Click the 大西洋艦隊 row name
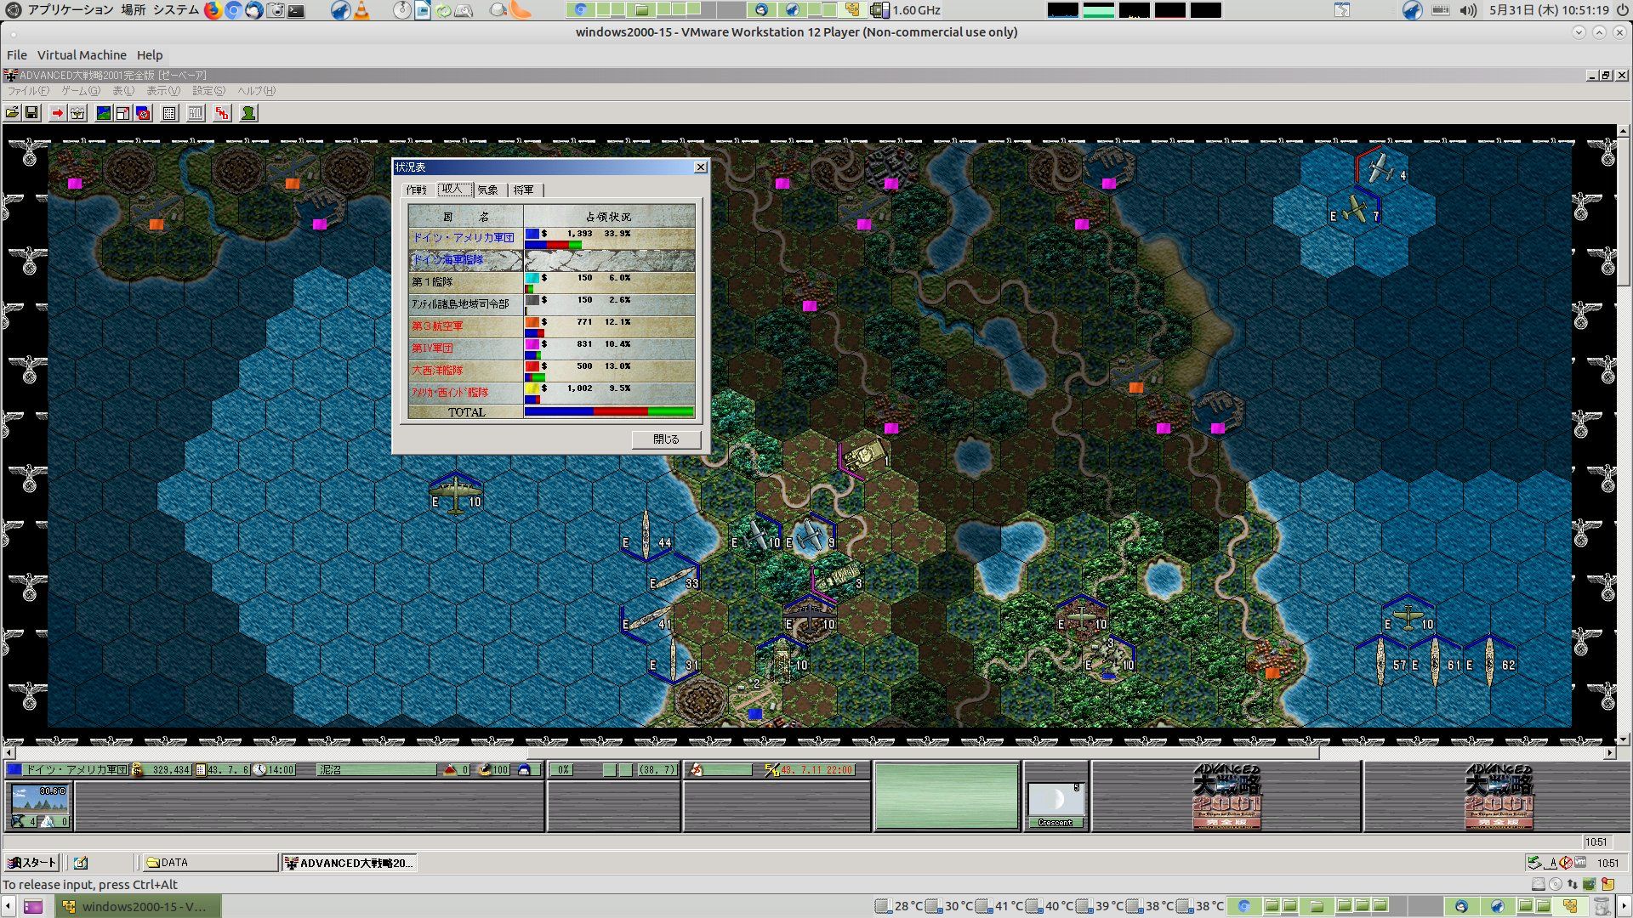This screenshot has width=1633, height=918. (x=438, y=371)
